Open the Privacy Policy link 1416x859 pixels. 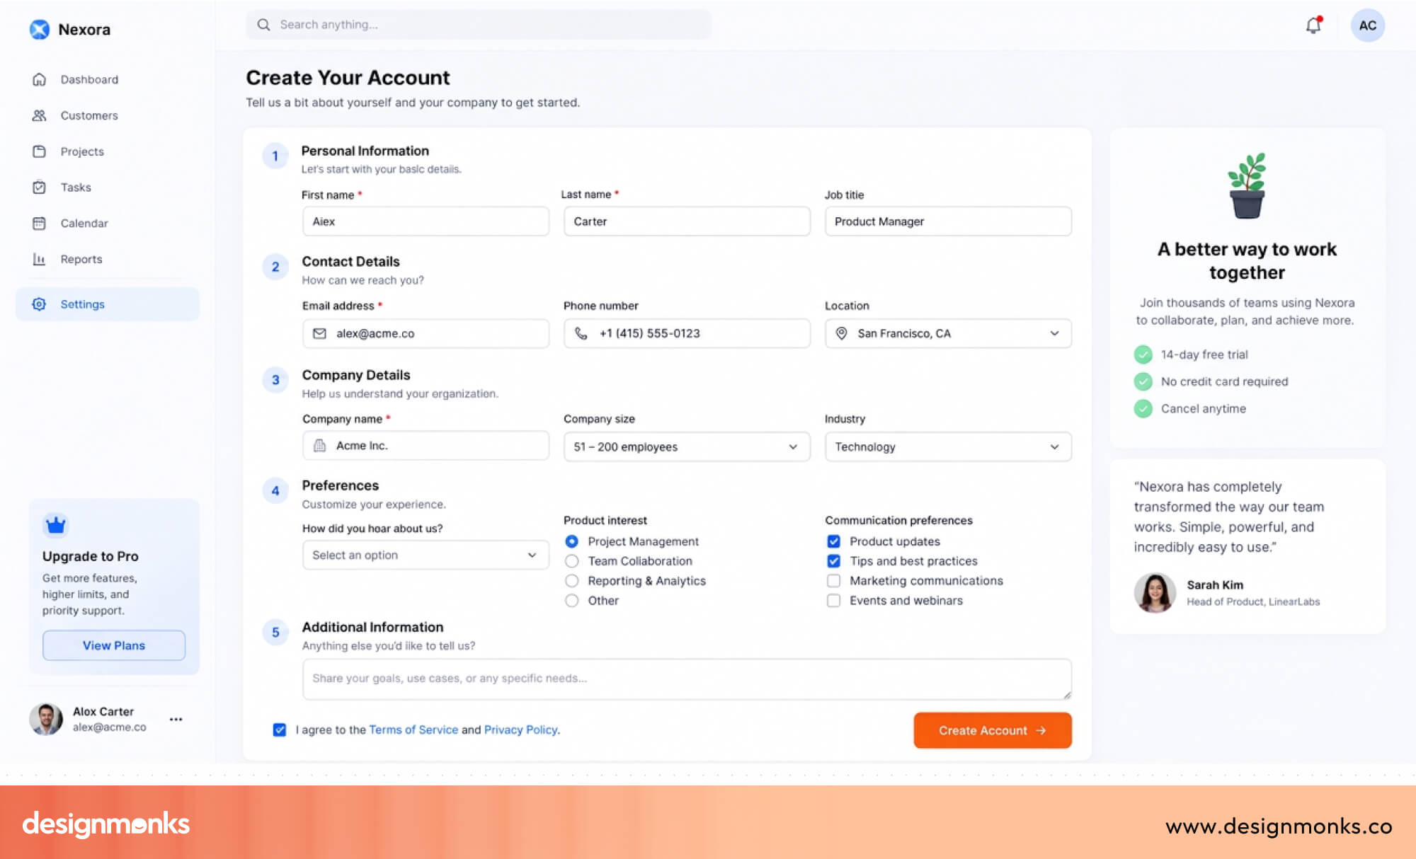click(x=520, y=730)
